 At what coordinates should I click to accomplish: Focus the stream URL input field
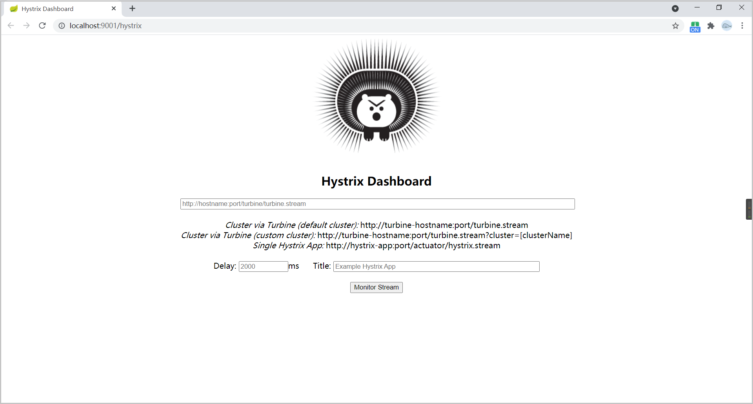(x=377, y=204)
